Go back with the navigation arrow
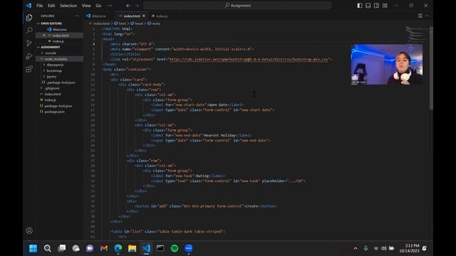The image size is (456, 256). [x=128, y=6]
